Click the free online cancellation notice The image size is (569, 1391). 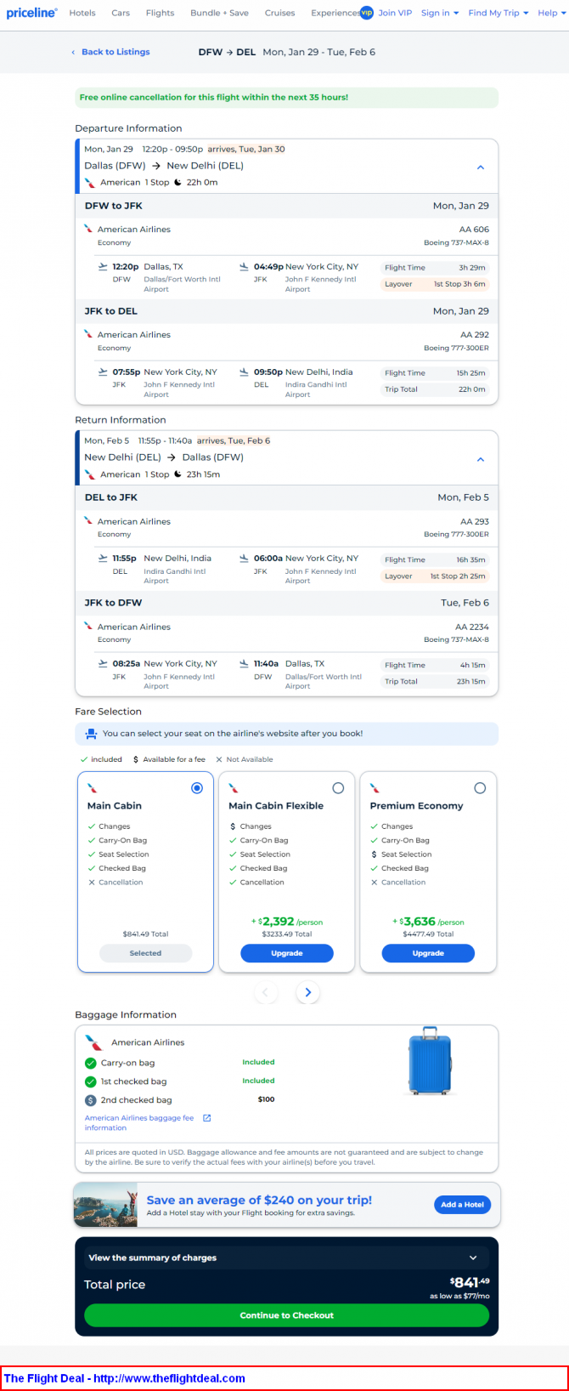[x=286, y=98]
